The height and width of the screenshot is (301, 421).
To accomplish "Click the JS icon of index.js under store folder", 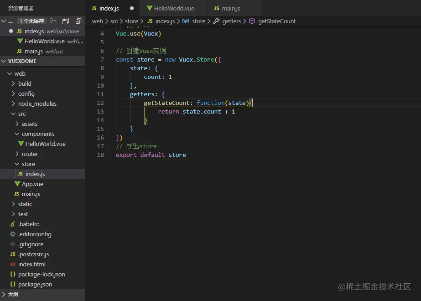I will 20,174.
